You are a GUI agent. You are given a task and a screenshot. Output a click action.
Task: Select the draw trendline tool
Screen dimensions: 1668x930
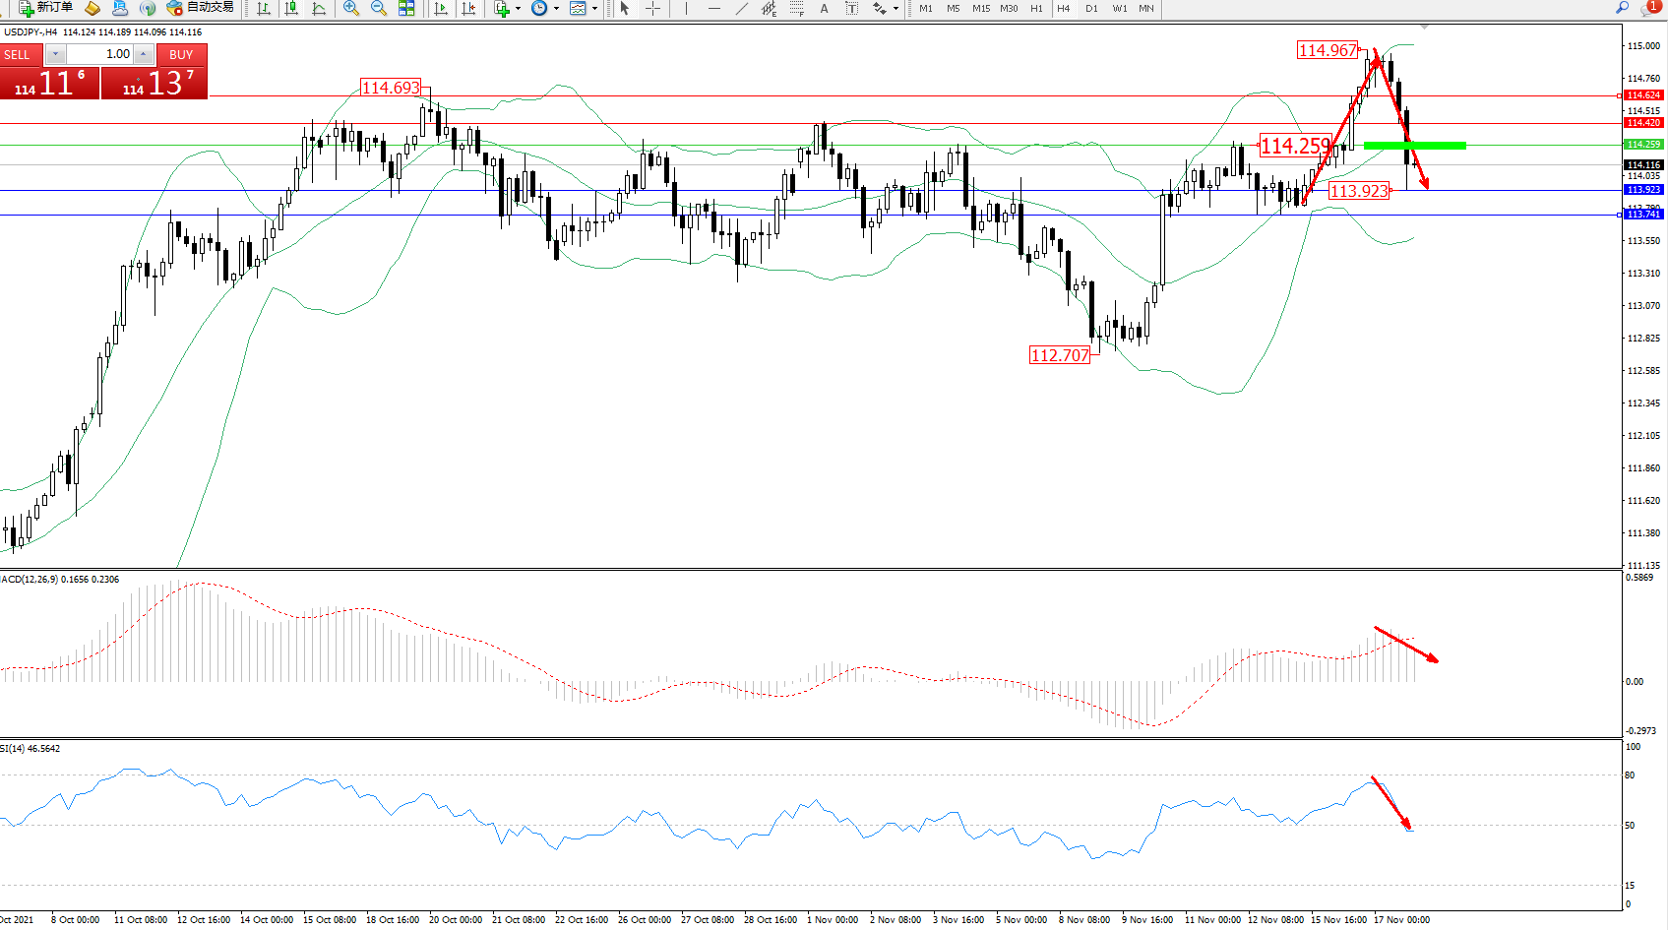pos(741,8)
